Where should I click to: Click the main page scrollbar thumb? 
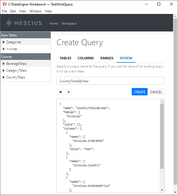175,102
